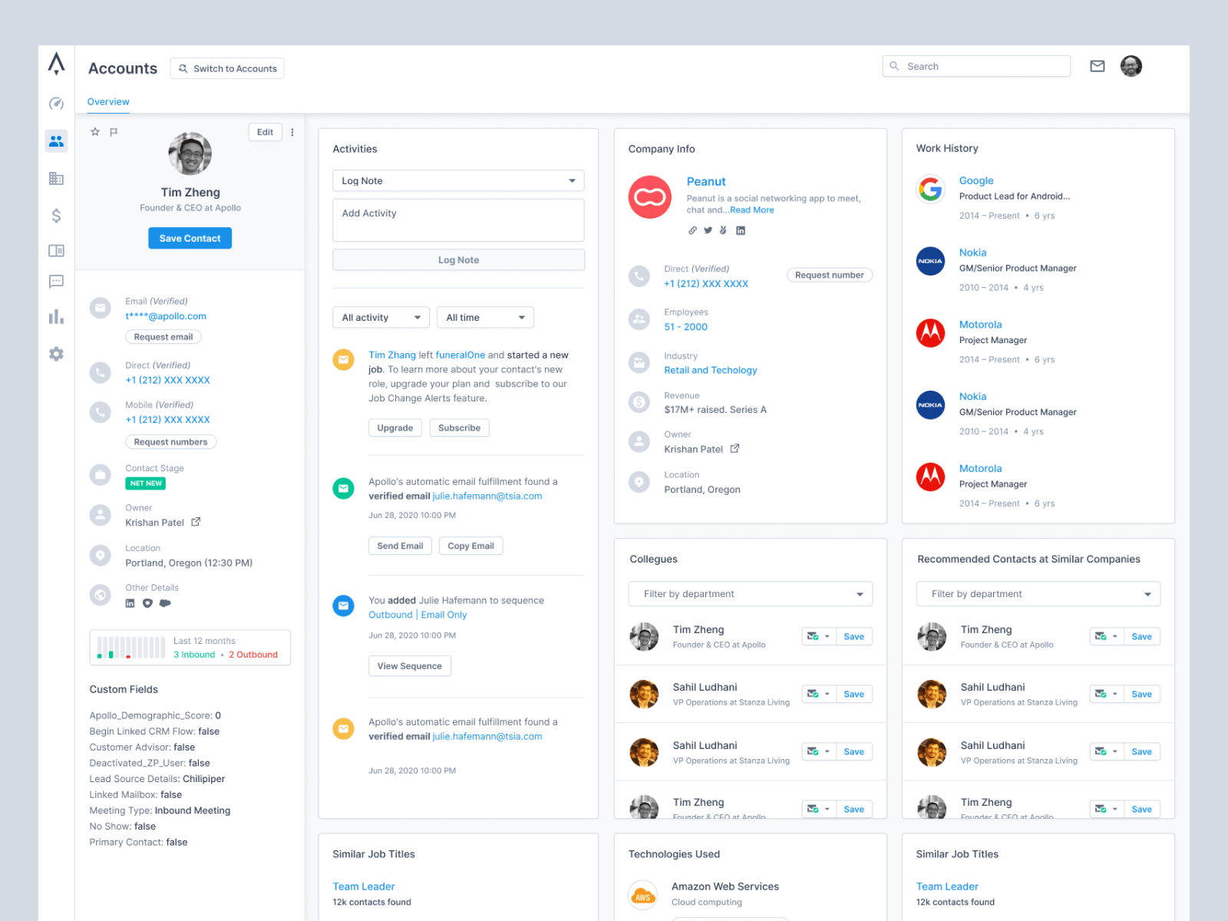
Task: Click the Request email button
Action: (x=163, y=337)
